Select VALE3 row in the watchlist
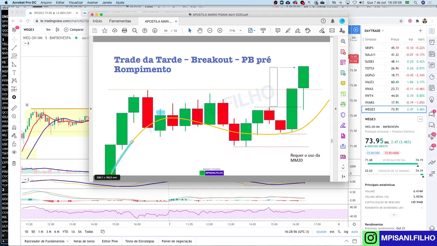This screenshot has width=437, height=246. point(394,82)
